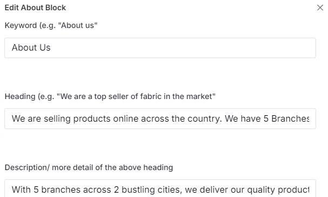Screen dimensions: 328x197
Task: Focus the Keyword input field
Action: [x=160, y=48]
